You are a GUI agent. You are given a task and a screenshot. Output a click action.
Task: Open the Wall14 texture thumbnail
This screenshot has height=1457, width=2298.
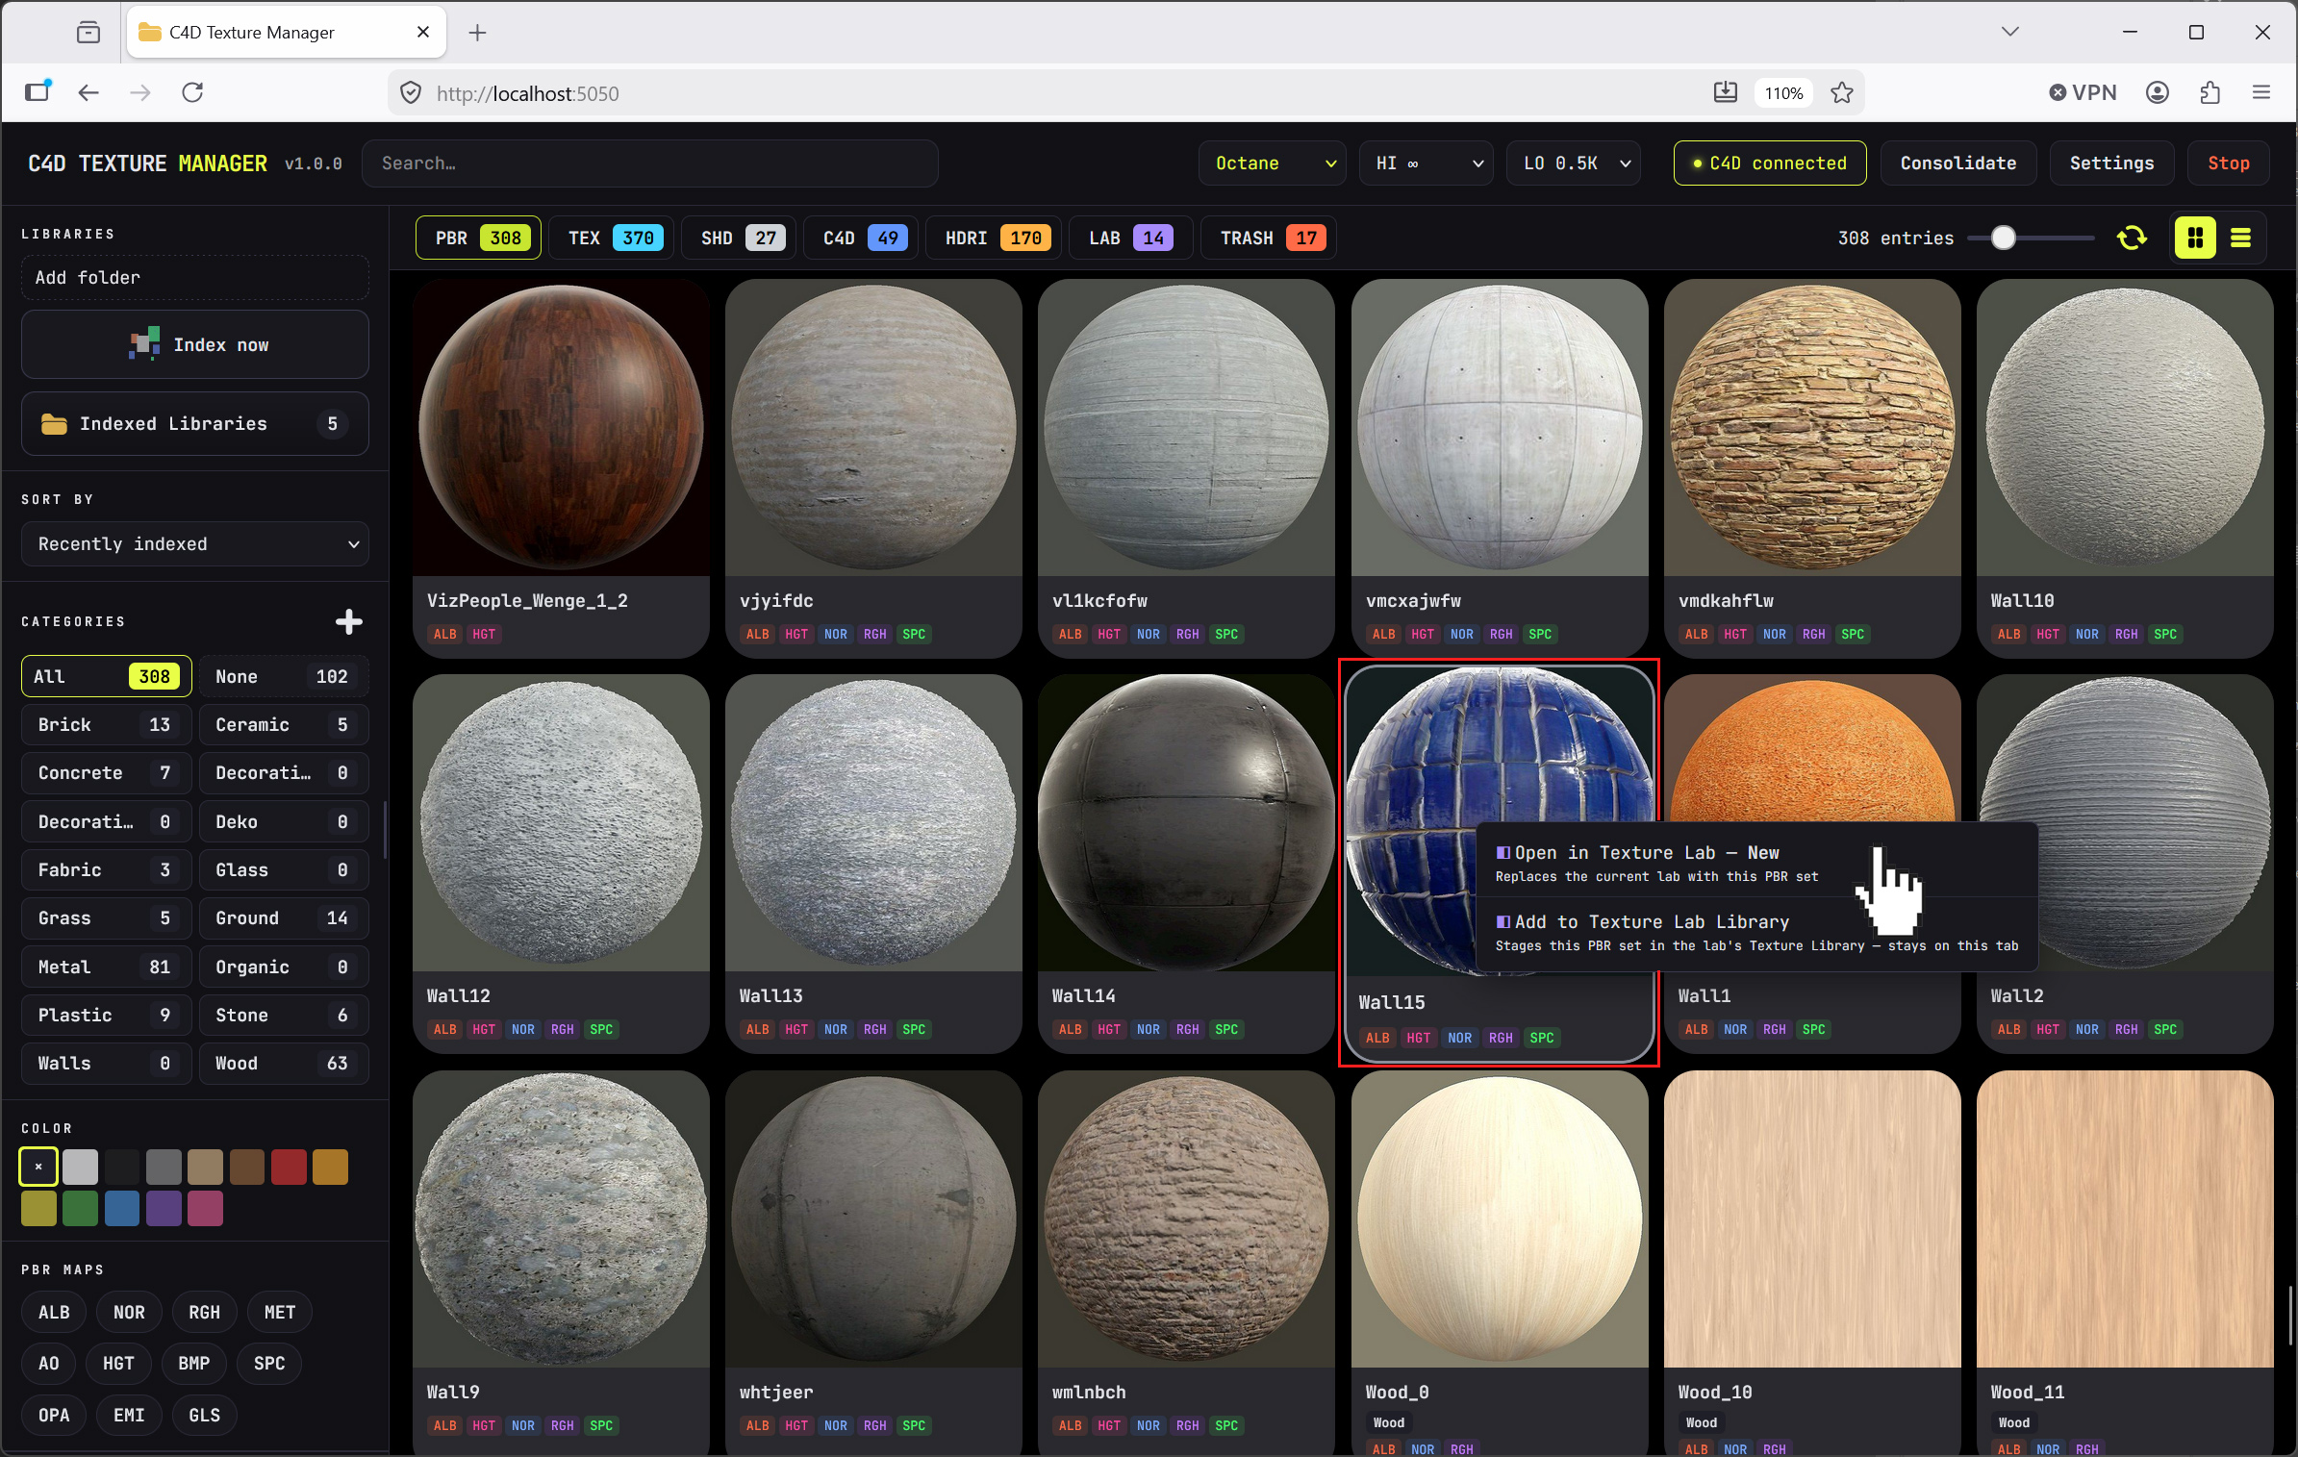[x=1186, y=823]
